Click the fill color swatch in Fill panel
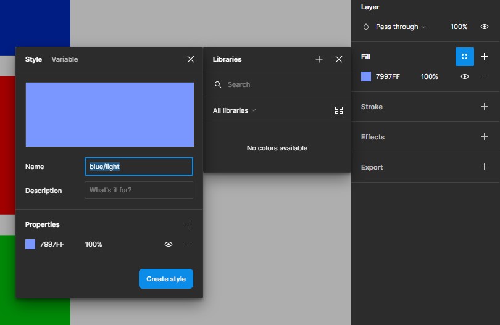This screenshot has height=325, width=500. click(366, 76)
